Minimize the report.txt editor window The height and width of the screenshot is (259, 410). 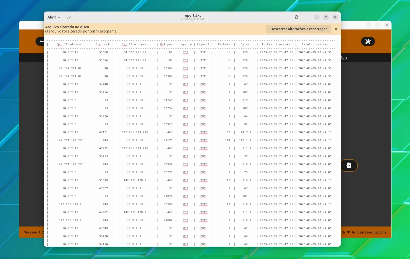[317, 17]
